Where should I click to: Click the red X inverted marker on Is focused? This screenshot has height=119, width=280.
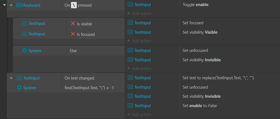point(73,34)
